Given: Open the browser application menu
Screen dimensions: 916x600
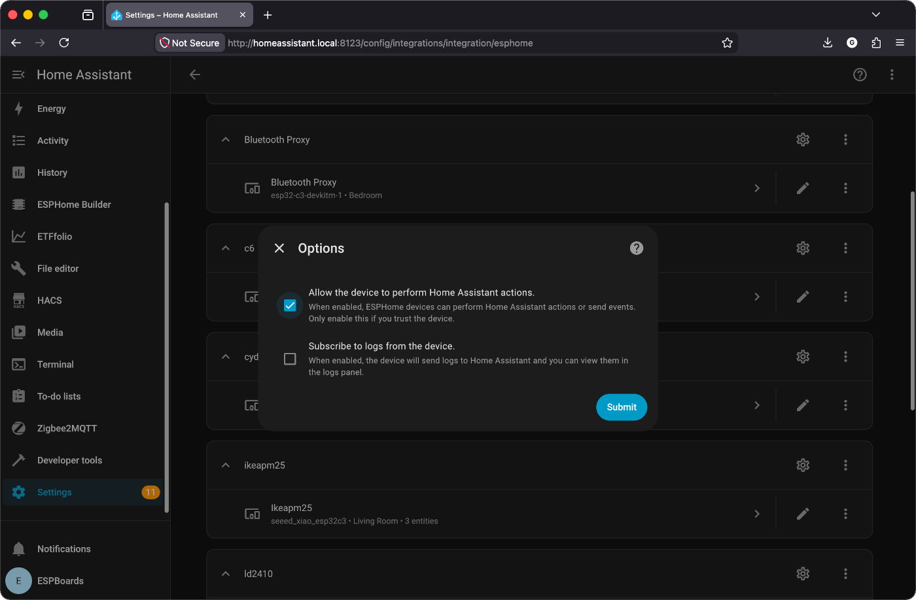Looking at the screenshot, I should pos(900,42).
